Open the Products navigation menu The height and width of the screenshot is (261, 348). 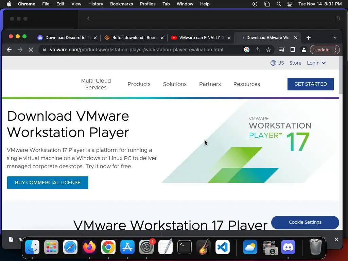[139, 84]
